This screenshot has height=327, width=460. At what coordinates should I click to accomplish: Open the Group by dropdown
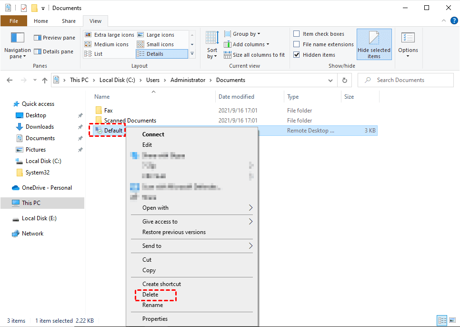coord(242,34)
